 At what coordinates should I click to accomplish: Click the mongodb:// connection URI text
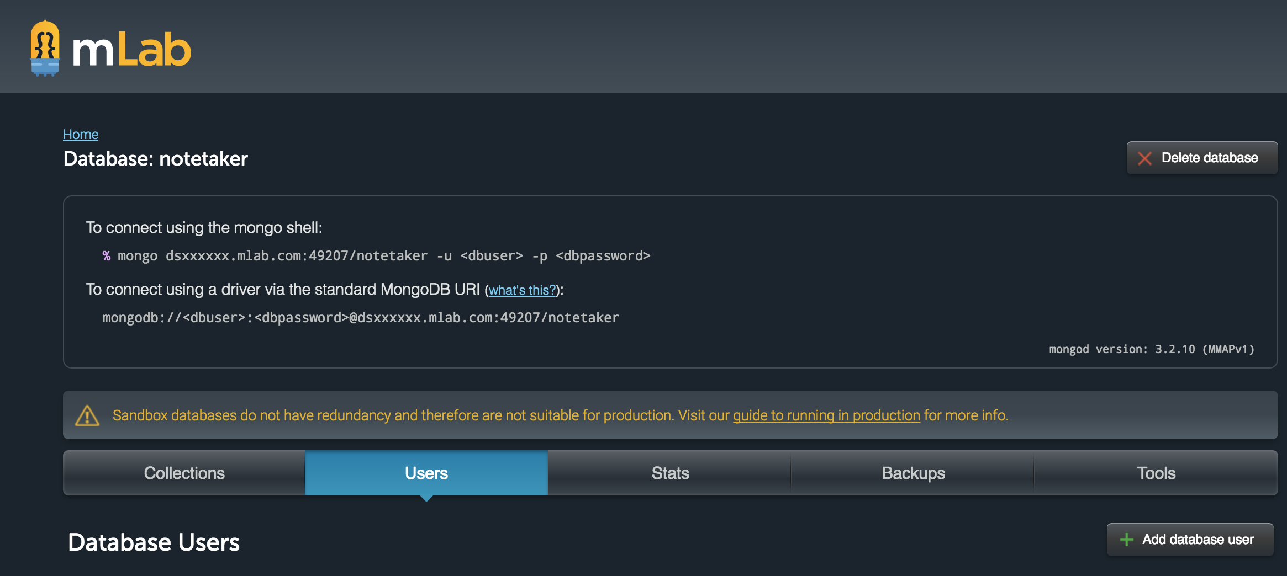tap(361, 318)
